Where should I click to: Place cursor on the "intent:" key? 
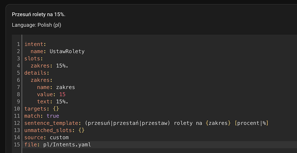click(x=34, y=44)
